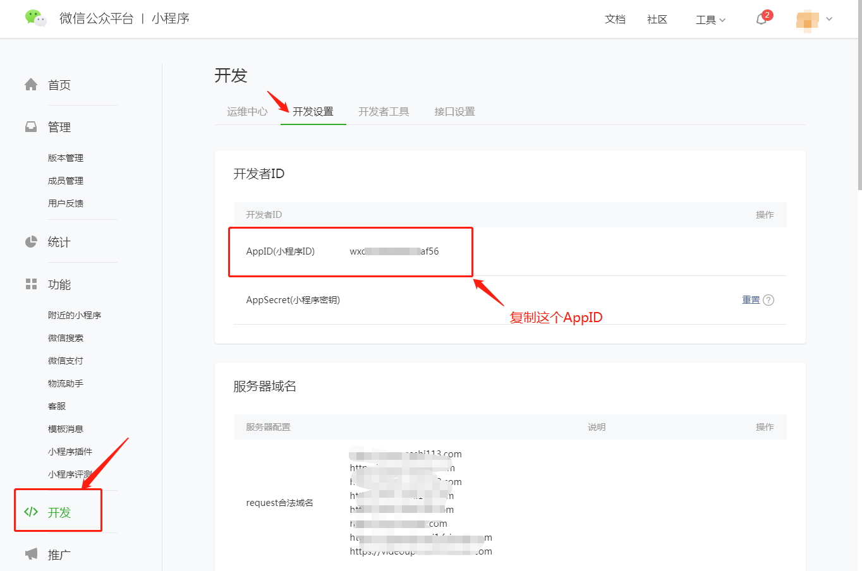Click the 推广 megaphone icon
The image size is (862, 571).
point(31,554)
